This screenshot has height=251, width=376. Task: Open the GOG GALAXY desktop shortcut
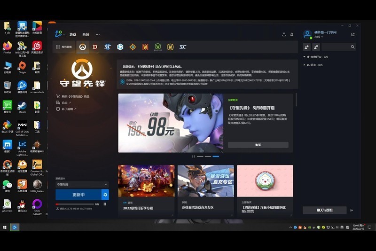click(x=37, y=207)
